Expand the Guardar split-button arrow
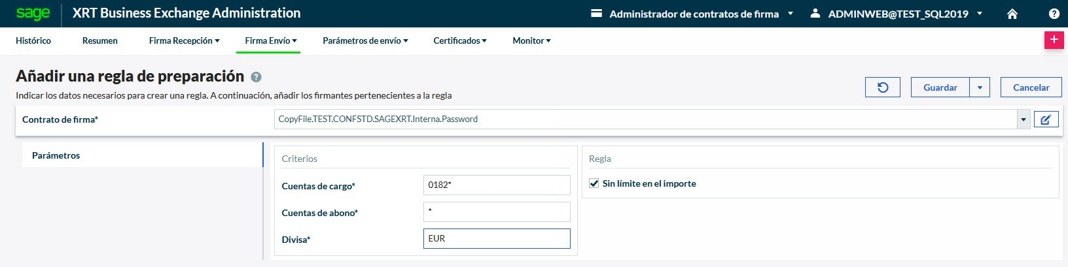Image resolution: width=1068 pixels, height=267 pixels. (x=980, y=87)
